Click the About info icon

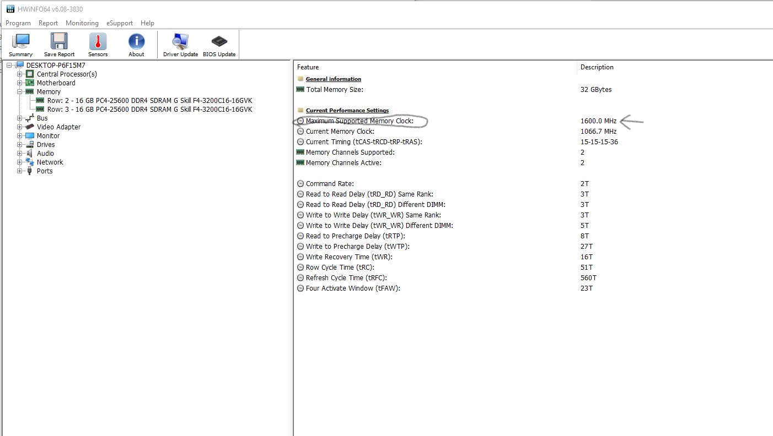(x=136, y=42)
